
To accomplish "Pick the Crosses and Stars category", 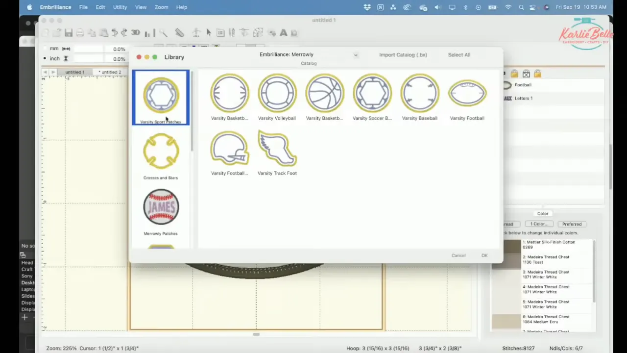I will 161,156.
